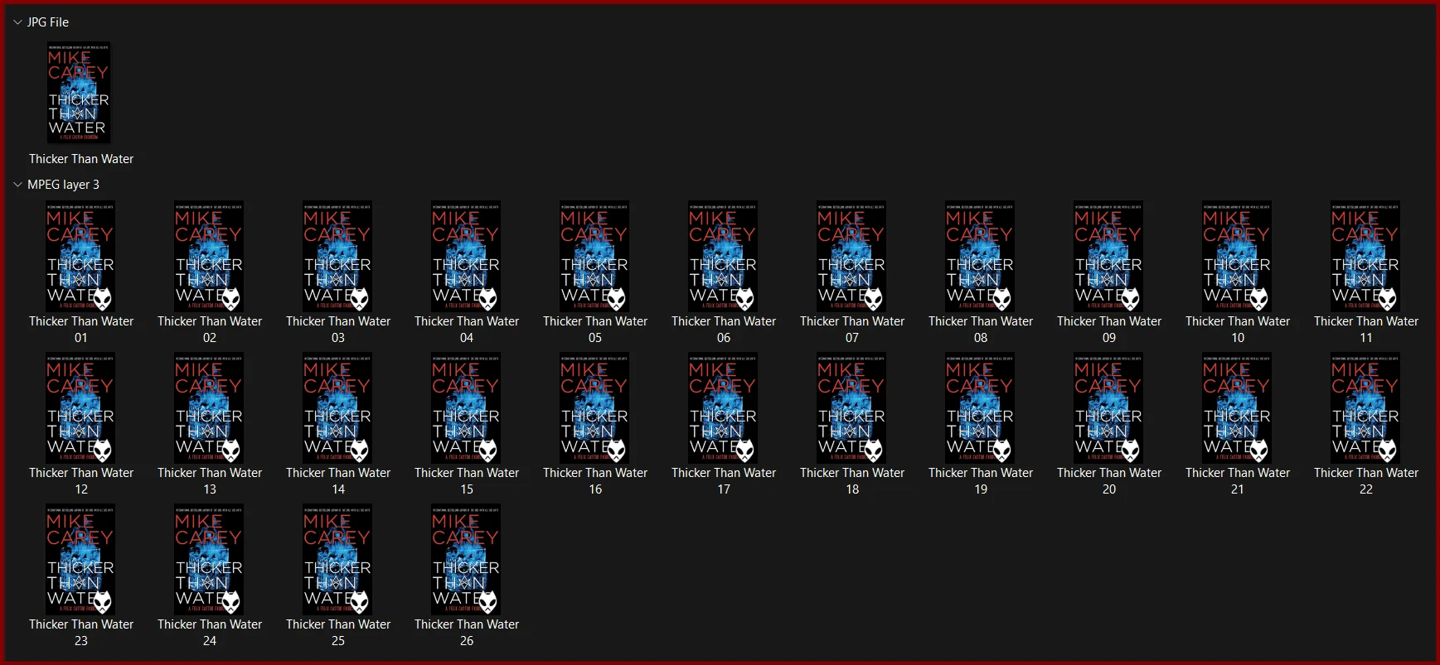Click the "Thicker Than Water 24" file name
The width and height of the screenshot is (1440, 665).
(x=210, y=633)
